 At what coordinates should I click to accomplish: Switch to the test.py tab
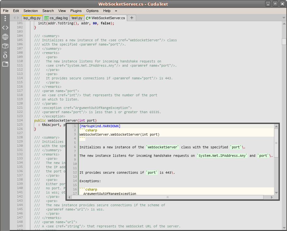[77, 18]
